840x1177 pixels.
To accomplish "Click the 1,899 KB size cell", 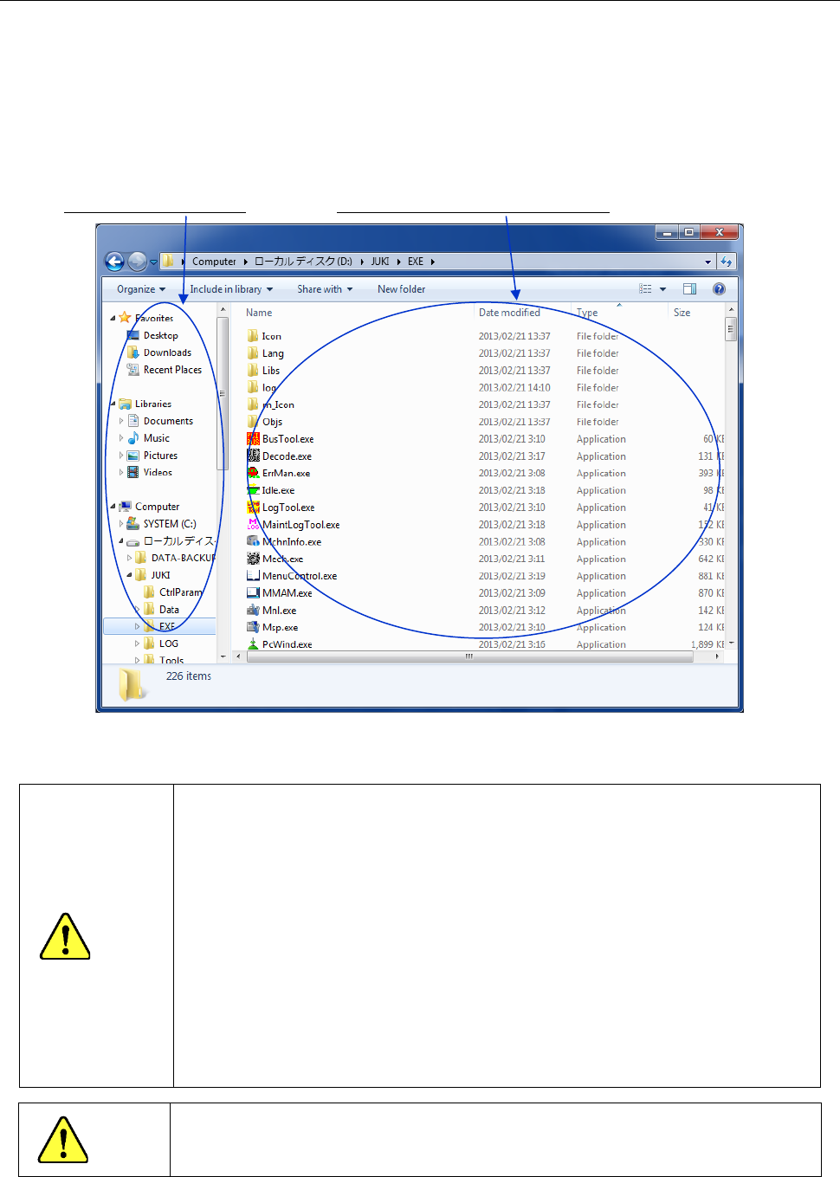I will coord(708,644).
